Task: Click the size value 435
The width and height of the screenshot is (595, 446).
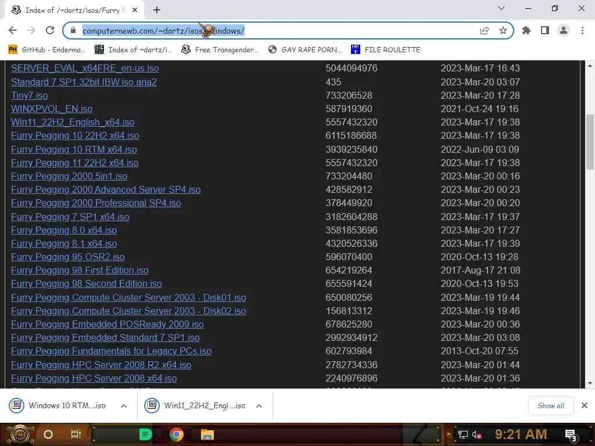Action: tap(334, 82)
